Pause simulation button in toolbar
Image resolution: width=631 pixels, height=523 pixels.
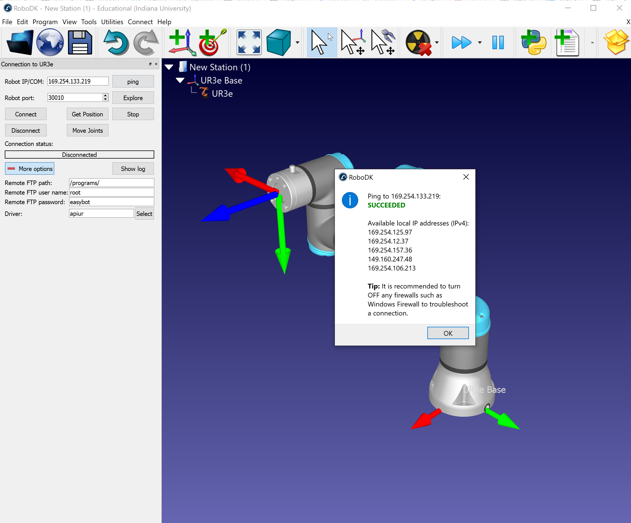point(498,42)
